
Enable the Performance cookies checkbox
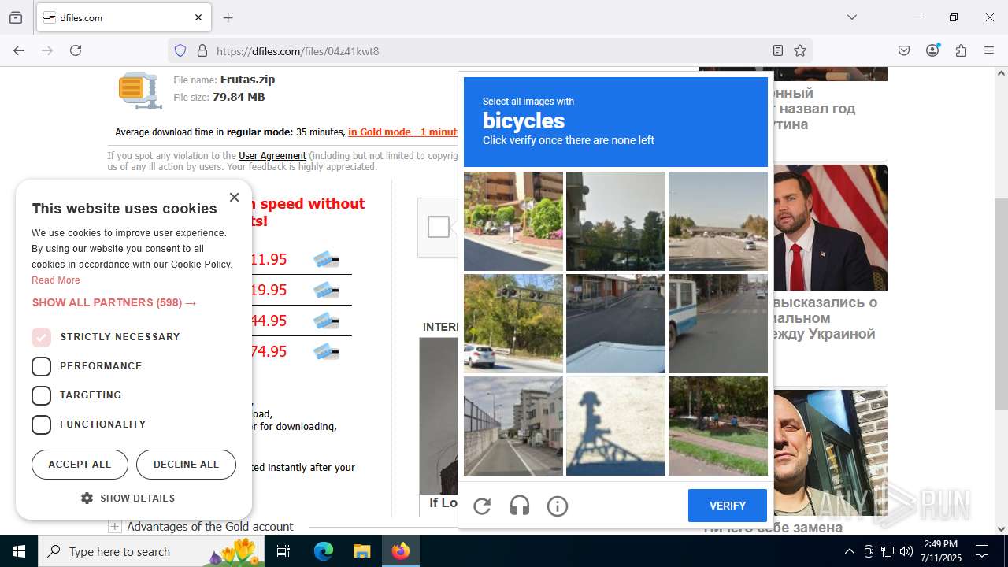(x=41, y=366)
